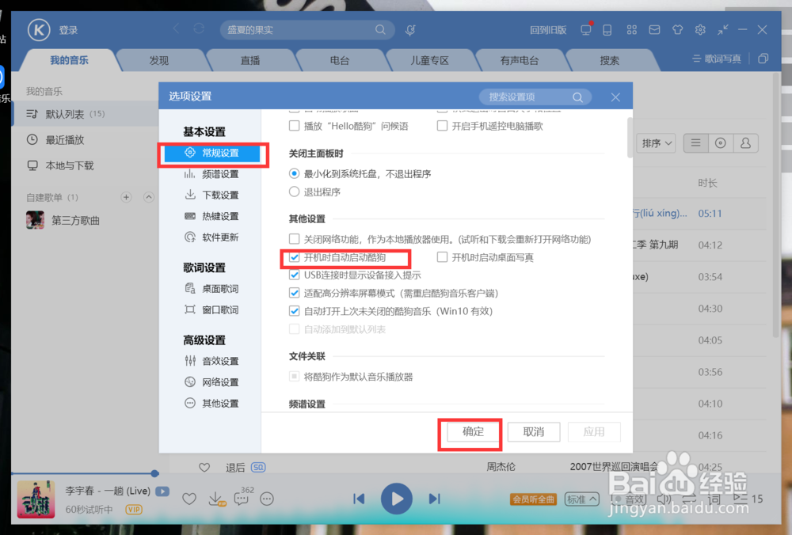Click the list view icon near 排序

pos(695,143)
